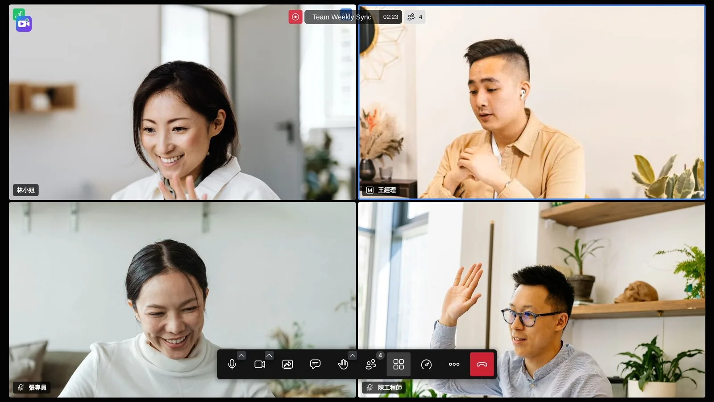Click the moderator M badge by 王經理
The height and width of the screenshot is (402, 714).
[x=370, y=190]
